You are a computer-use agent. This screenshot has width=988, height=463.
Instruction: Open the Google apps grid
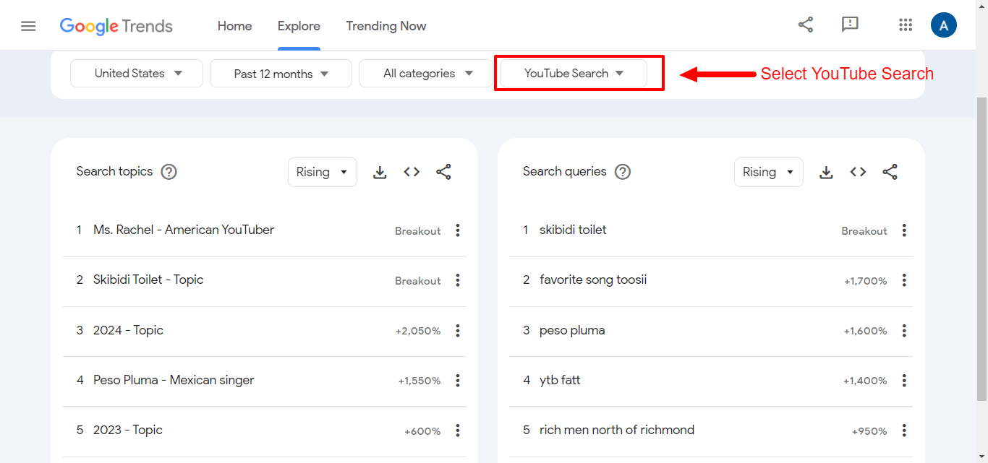(906, 25)
